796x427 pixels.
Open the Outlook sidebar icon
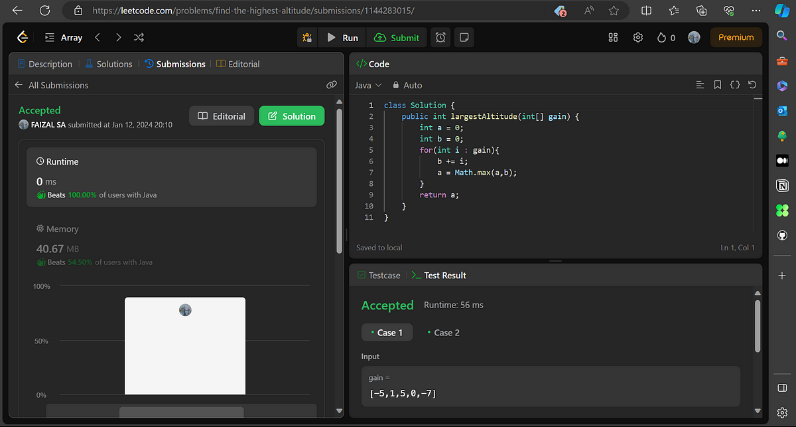(782, 110)
